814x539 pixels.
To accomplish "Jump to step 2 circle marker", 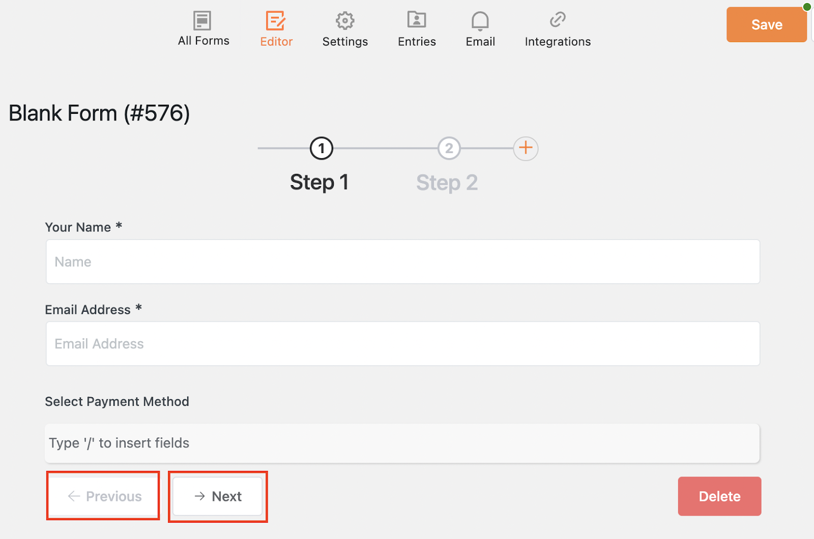I will click(449, 148).
